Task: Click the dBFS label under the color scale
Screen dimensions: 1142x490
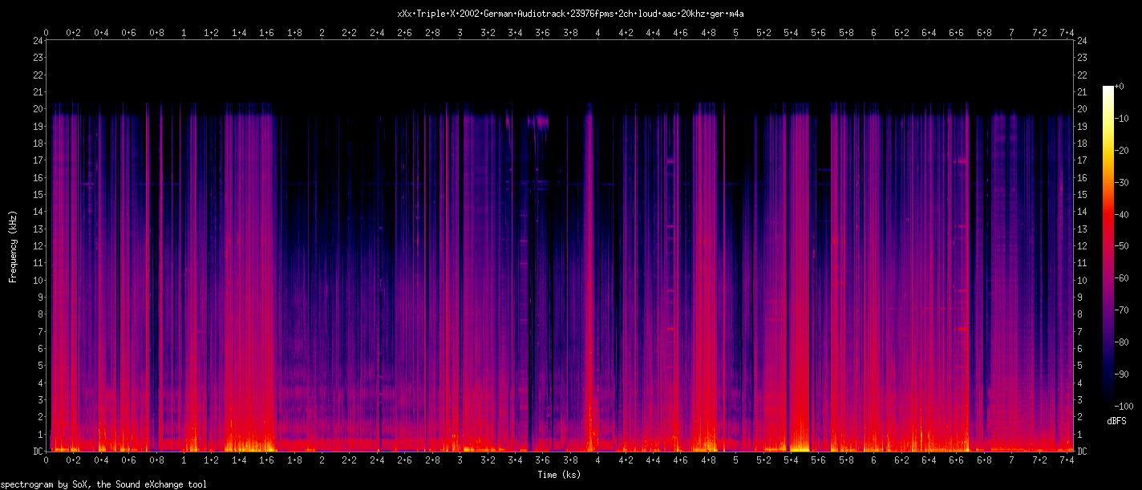Action: click(1116, 421)
